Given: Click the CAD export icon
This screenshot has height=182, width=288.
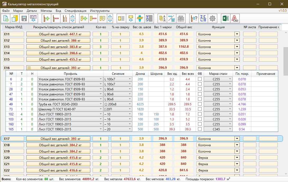Looking at the screenshot, I should (x=235, y=18).
